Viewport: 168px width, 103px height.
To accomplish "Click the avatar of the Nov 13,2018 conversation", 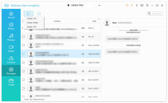I will pos(31,45).
